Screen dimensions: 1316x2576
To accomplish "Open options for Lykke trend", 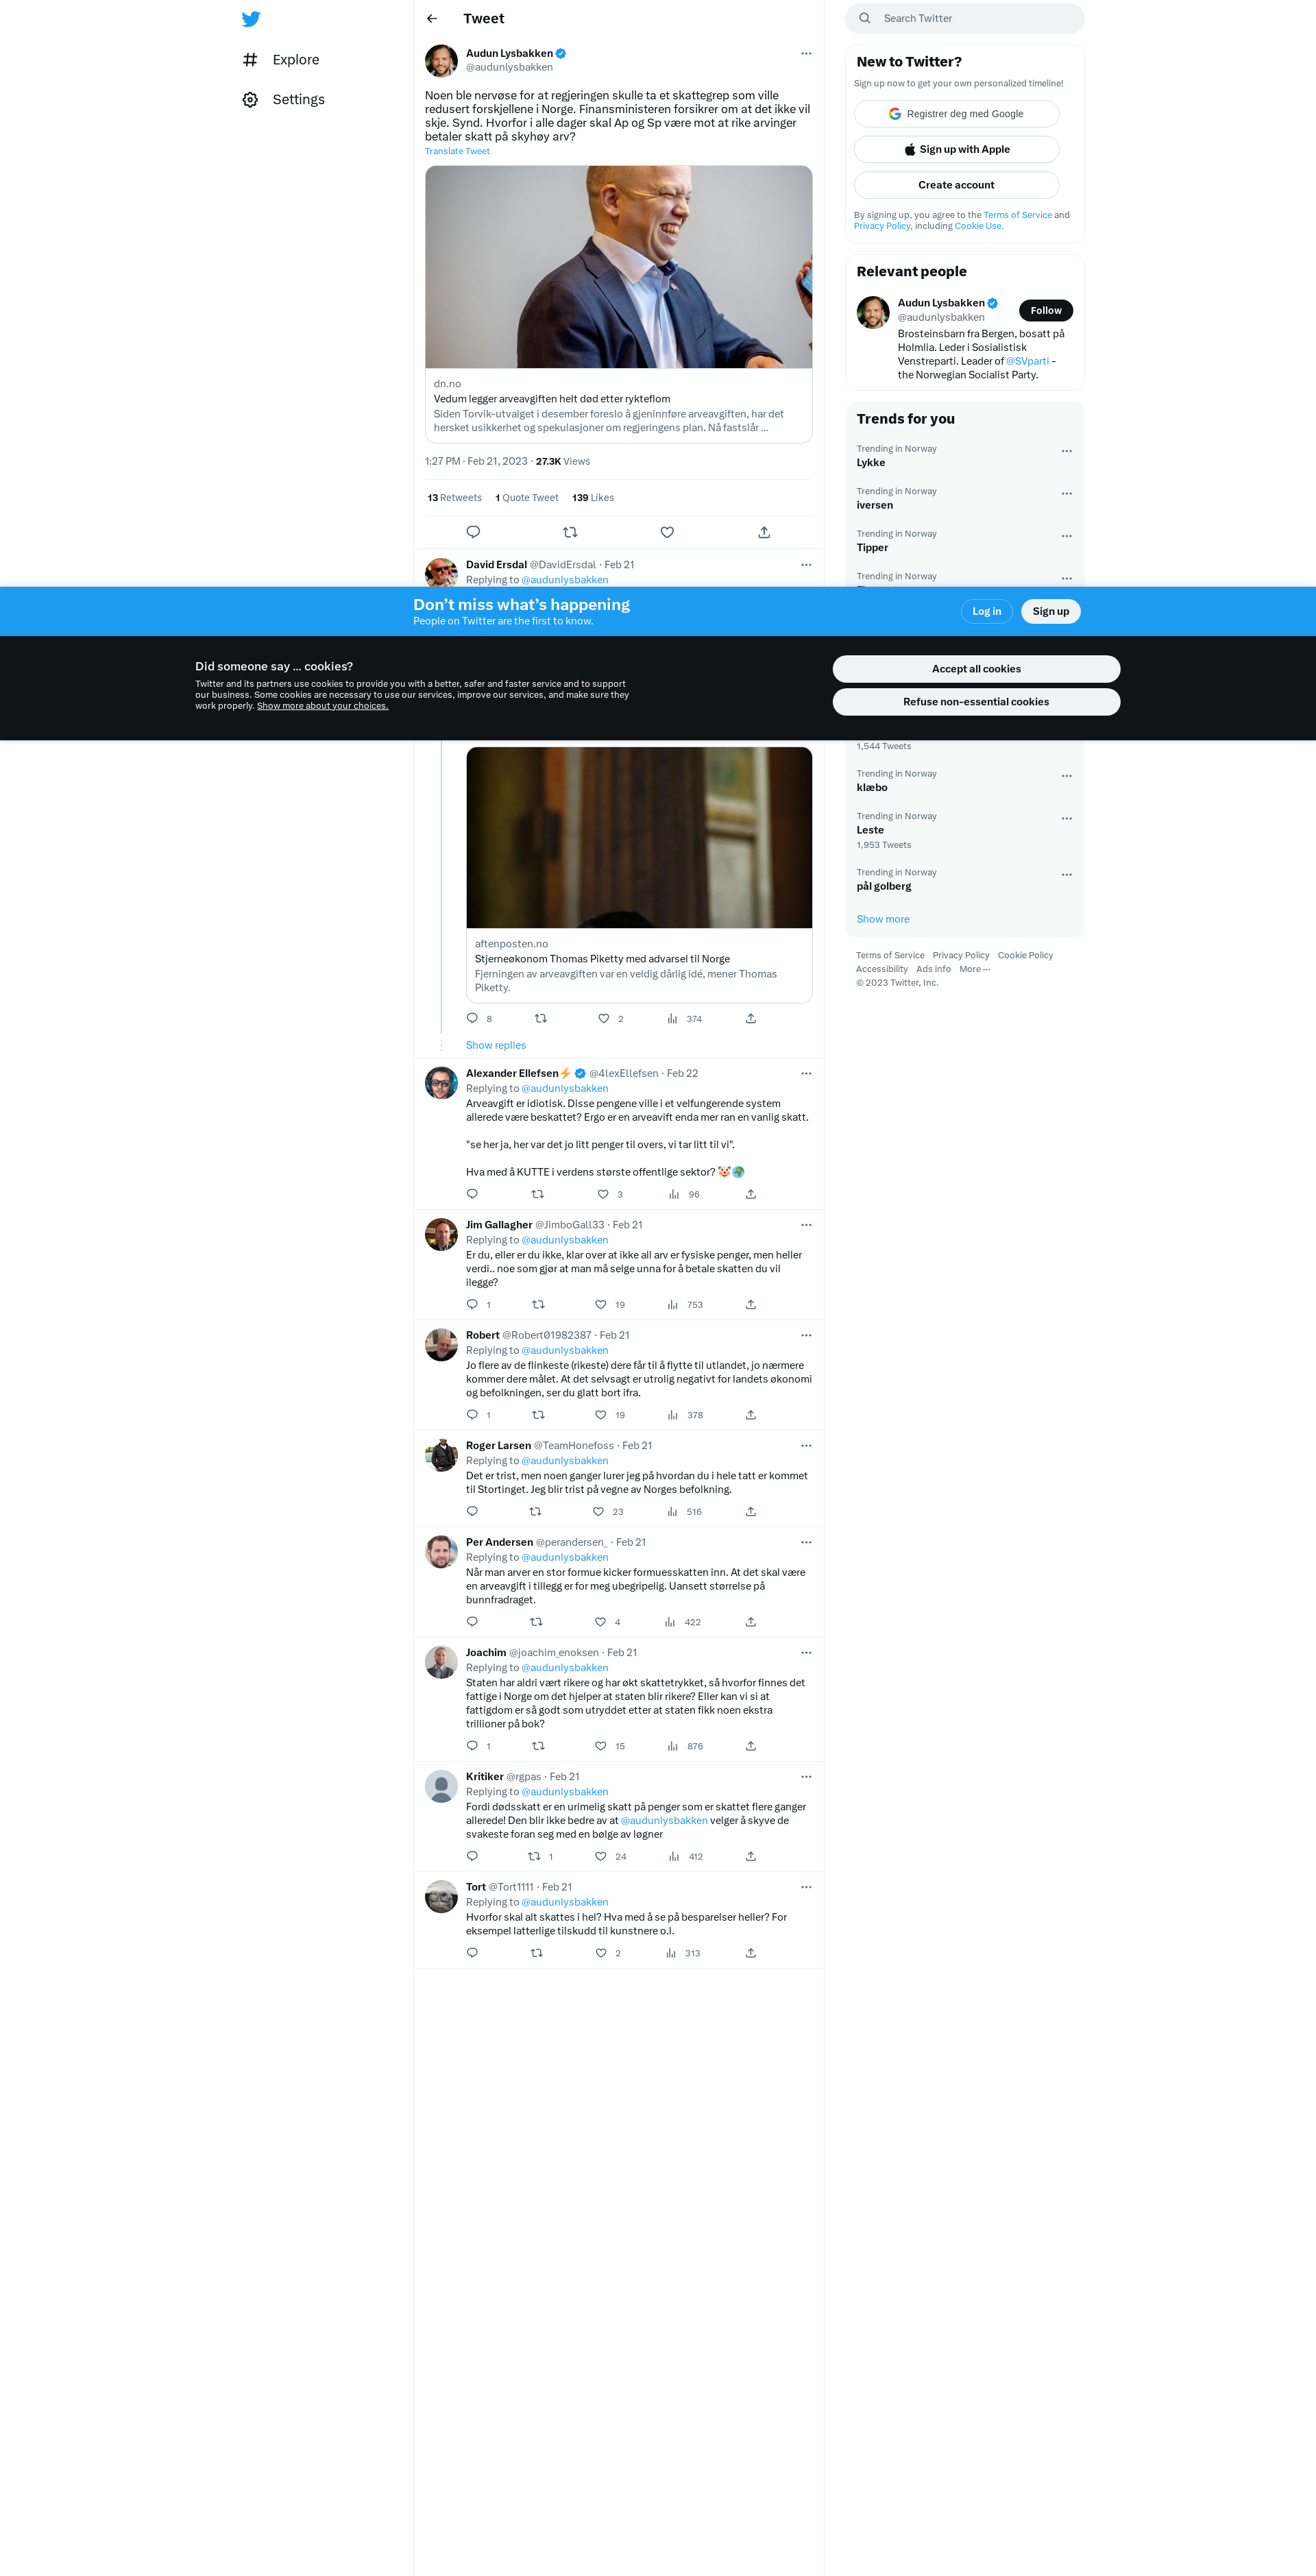I will click(x=1066, y=451).
